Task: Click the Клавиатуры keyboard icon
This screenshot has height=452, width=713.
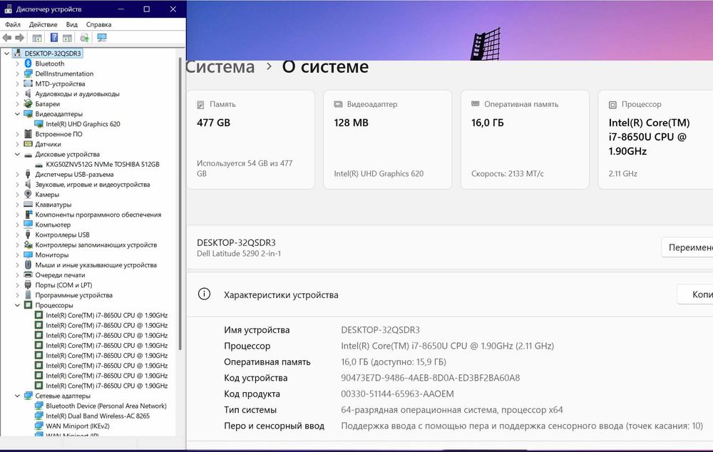Action: coord(29,204)
